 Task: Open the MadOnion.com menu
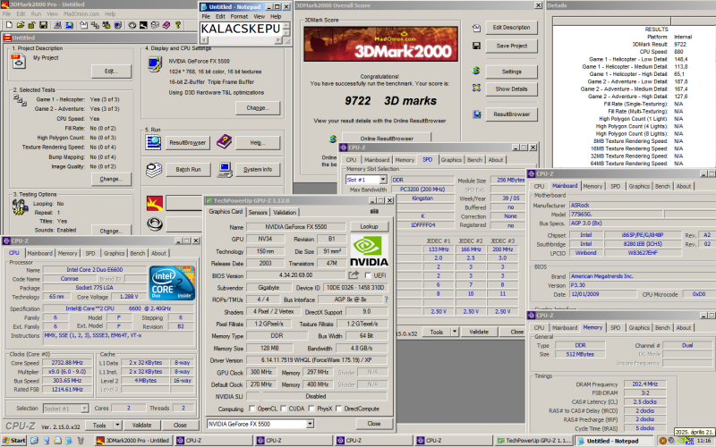81,13
